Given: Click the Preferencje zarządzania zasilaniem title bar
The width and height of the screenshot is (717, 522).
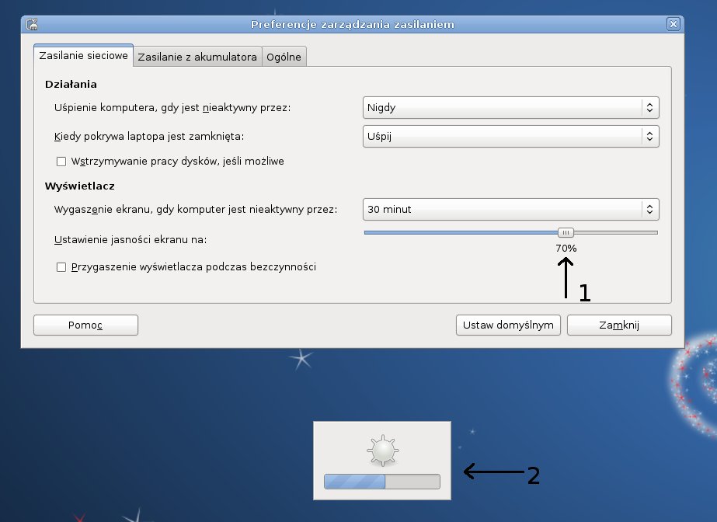Looking at the screenshot, I should coord(352,24).
